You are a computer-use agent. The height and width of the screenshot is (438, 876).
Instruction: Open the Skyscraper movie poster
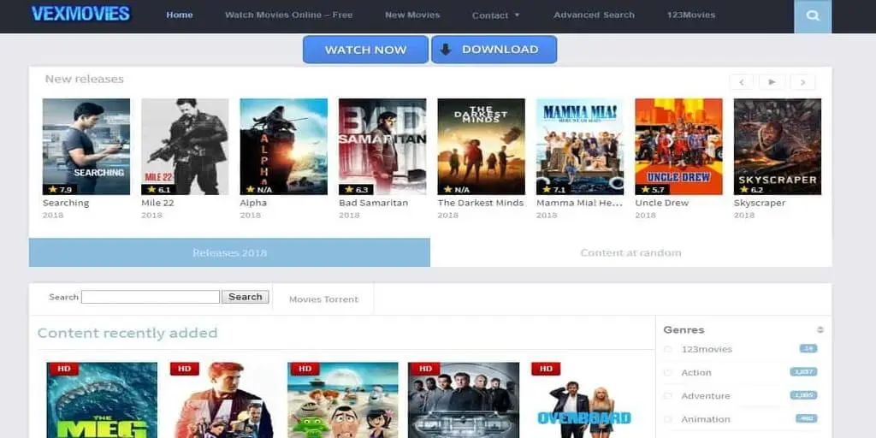point(777,146)
